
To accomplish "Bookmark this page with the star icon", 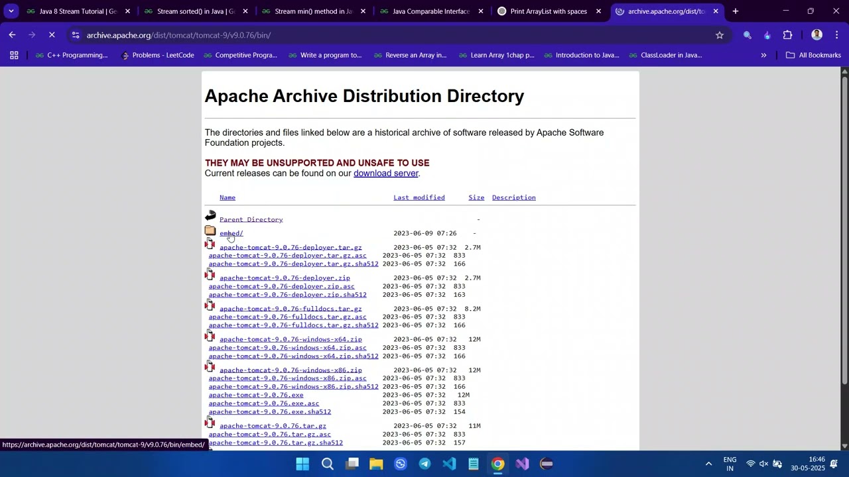I will pos(720,35).
